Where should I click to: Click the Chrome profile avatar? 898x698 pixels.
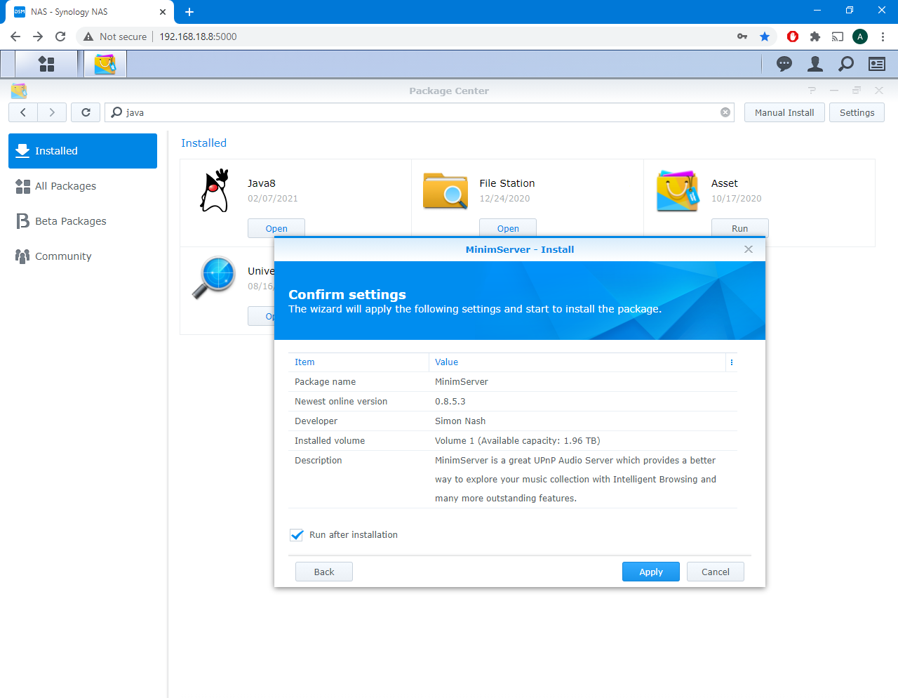pos(860,37)
